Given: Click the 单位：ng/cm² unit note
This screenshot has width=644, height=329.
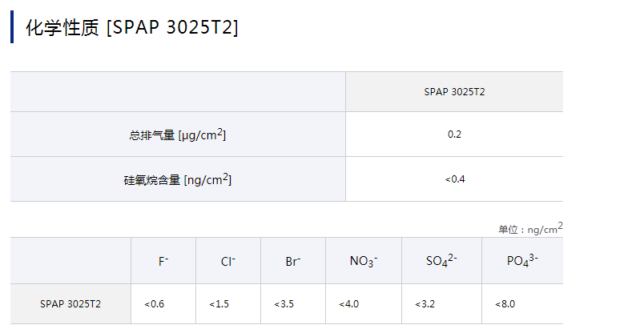Looking at the screenshot, I should (x=530, y=229).
